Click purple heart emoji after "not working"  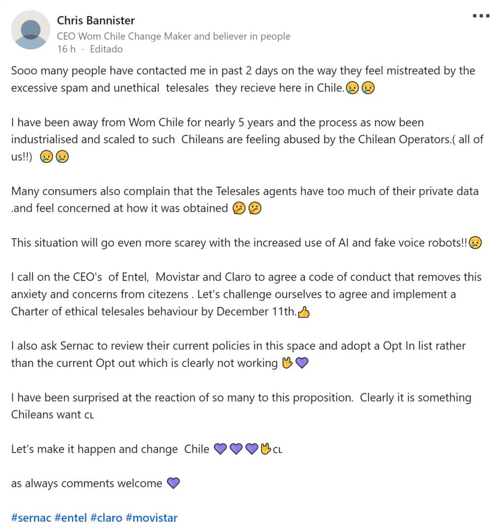point(302,364)
